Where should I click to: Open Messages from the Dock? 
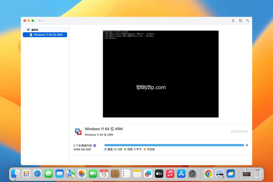coord(49,174)
